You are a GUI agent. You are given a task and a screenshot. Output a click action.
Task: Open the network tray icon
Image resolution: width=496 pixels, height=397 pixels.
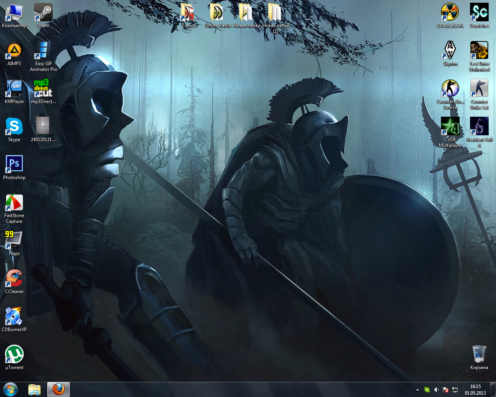[455, 390]
